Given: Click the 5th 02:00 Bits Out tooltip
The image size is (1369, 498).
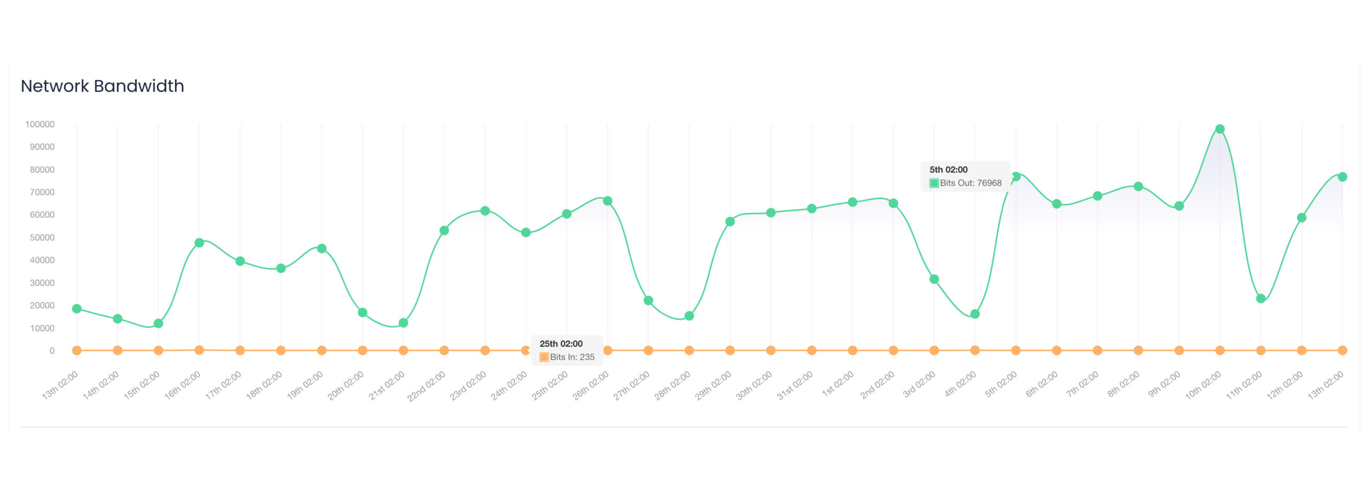Looking at the screenshot, I should tap(965, 176).
